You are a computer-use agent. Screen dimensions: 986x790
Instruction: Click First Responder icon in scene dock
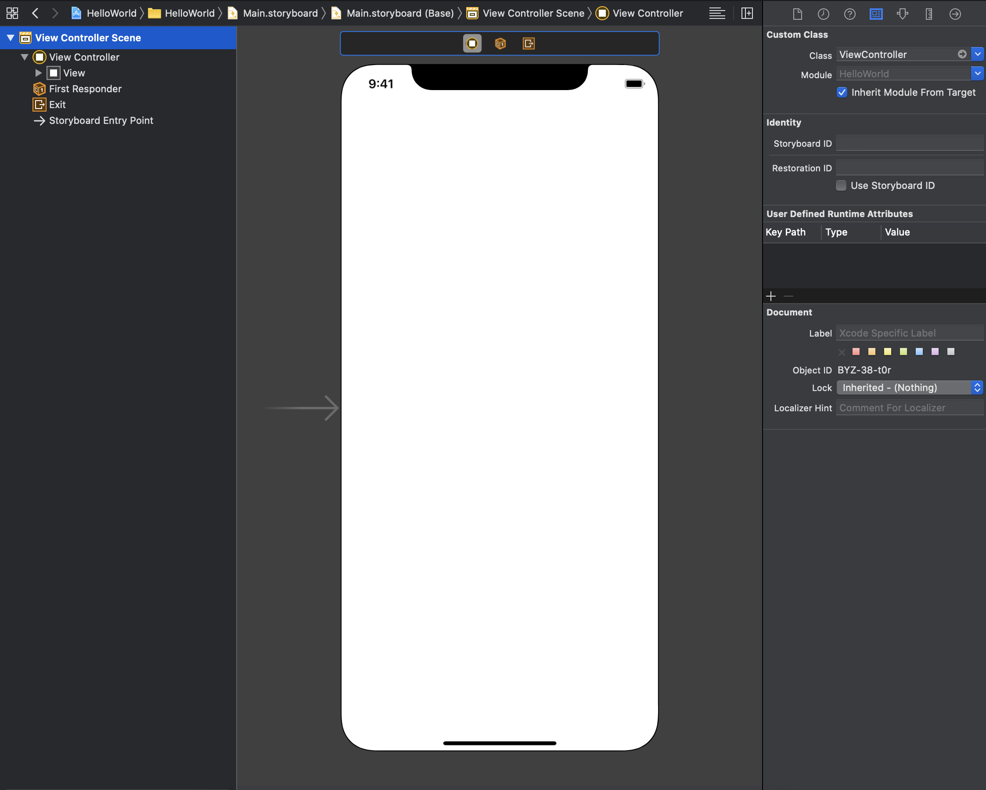(500, 43)
